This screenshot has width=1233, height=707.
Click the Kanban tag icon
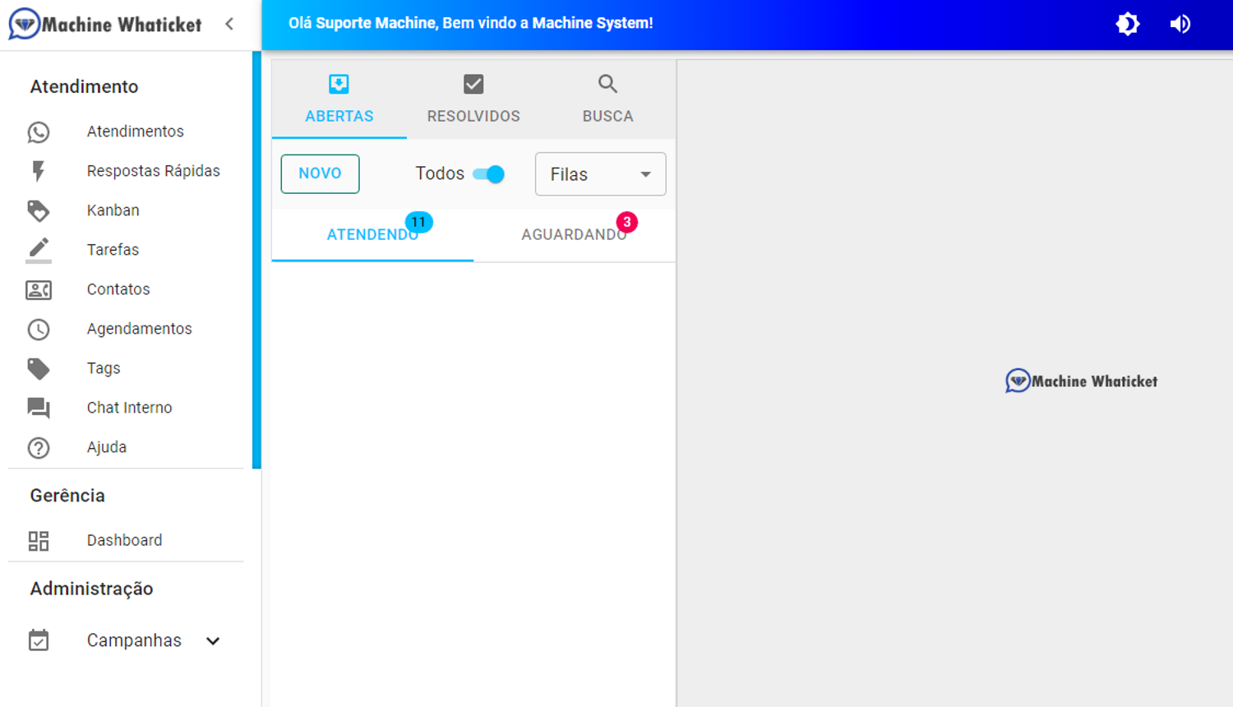tap(39, 210)
